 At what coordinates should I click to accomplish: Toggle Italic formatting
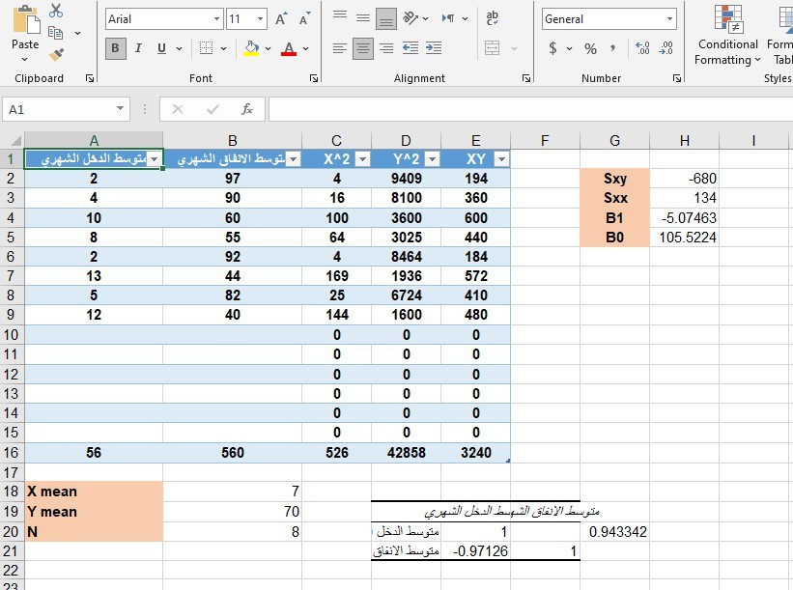(138, 48)
